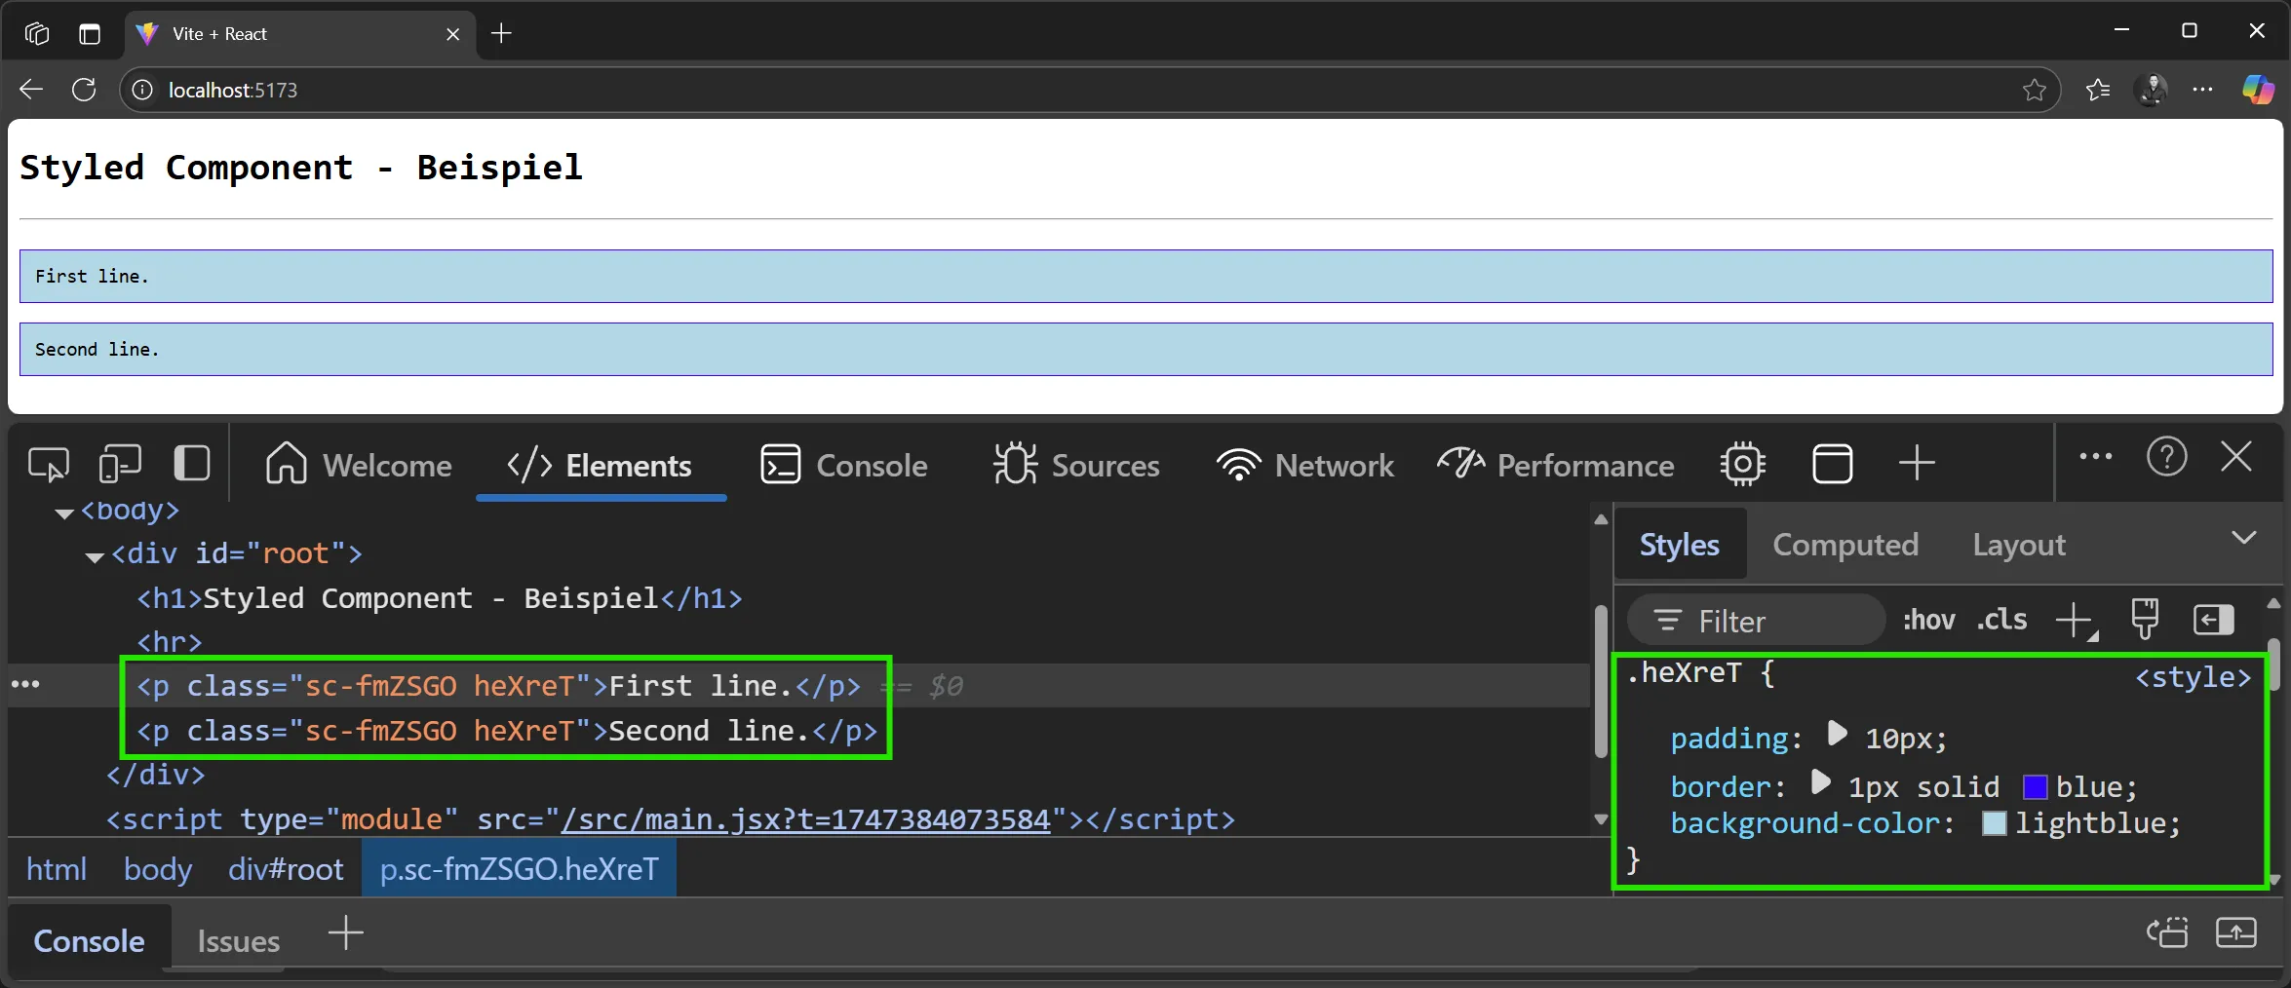Image resolution: width=2291 pixels, height=988 pixels.
Task: Open the drawer Console tab
Action: pyautogui.click(x=89, y=940)
